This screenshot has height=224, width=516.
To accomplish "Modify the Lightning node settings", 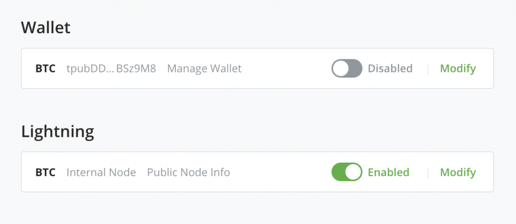I will coord(458,172).
